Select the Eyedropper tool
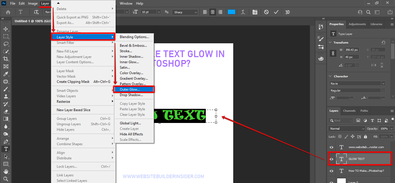The height and width of the screenshot is (183, 395). [6, 74]
